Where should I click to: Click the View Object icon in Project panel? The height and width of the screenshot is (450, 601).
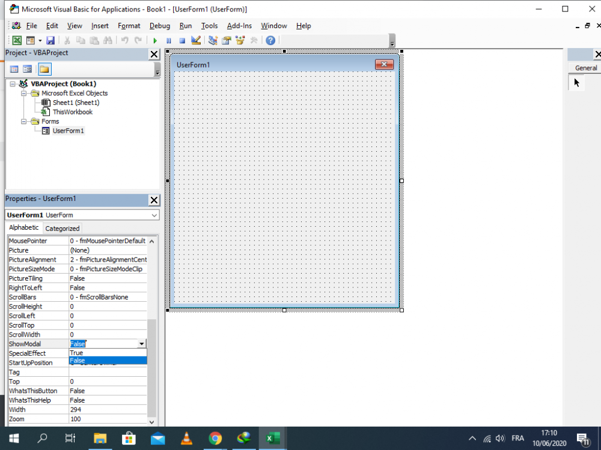27,69
